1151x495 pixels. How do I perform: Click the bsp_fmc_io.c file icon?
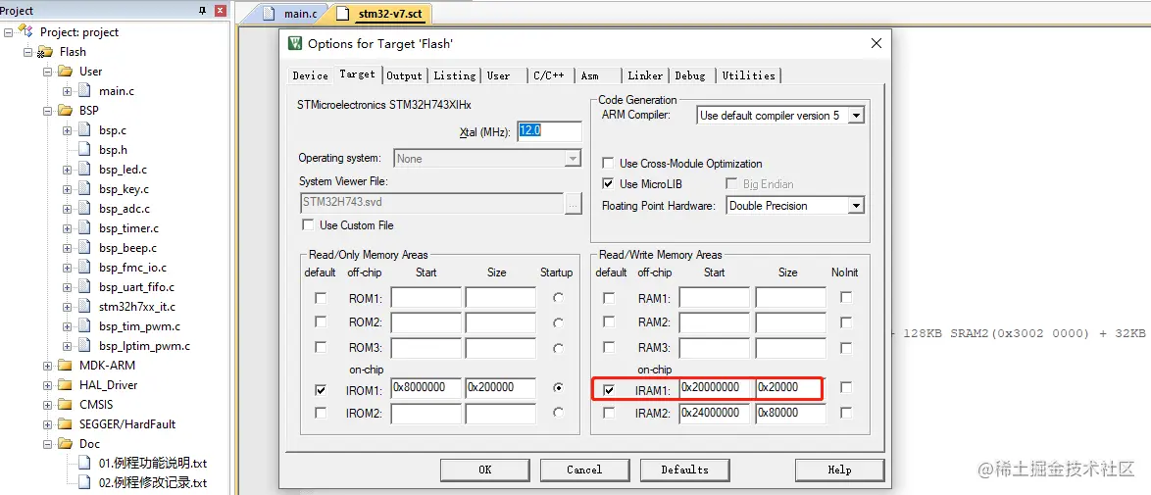(86, 268)
